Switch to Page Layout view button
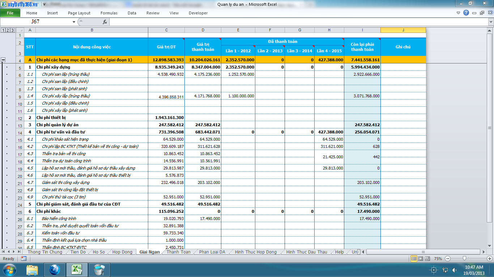This screenshot has width=494, height=277. tap(421, 258)
